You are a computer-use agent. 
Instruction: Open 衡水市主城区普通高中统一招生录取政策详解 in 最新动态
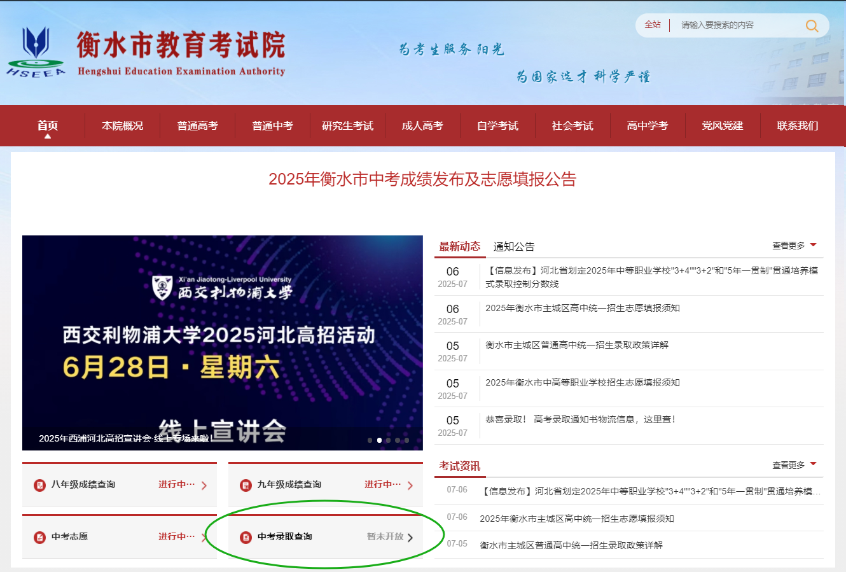click(x=577, y=345)
